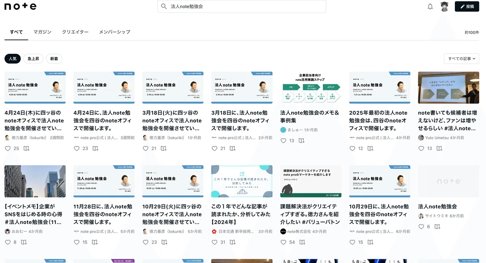486x263 pixels.
Task: Open the いきなりメディア presentation photo thumbnail
Action: [448, 88]
